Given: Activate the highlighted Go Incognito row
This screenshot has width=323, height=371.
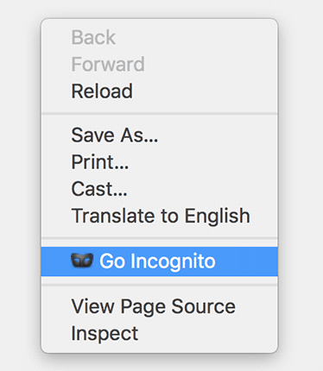Looking at the screenshot, I should coord(160,261).
